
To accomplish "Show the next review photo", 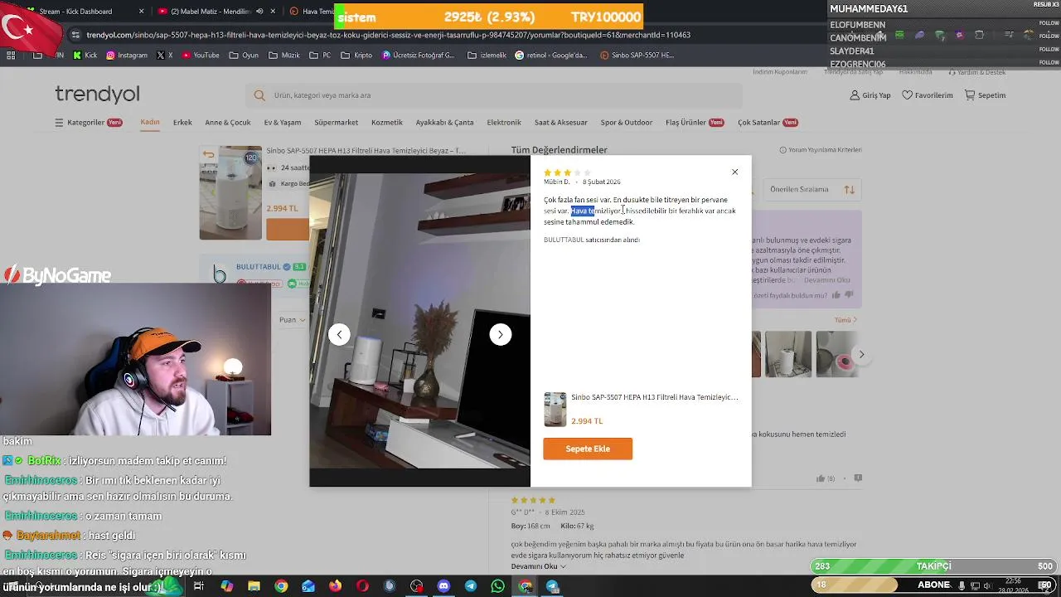I will coord(501,334).
